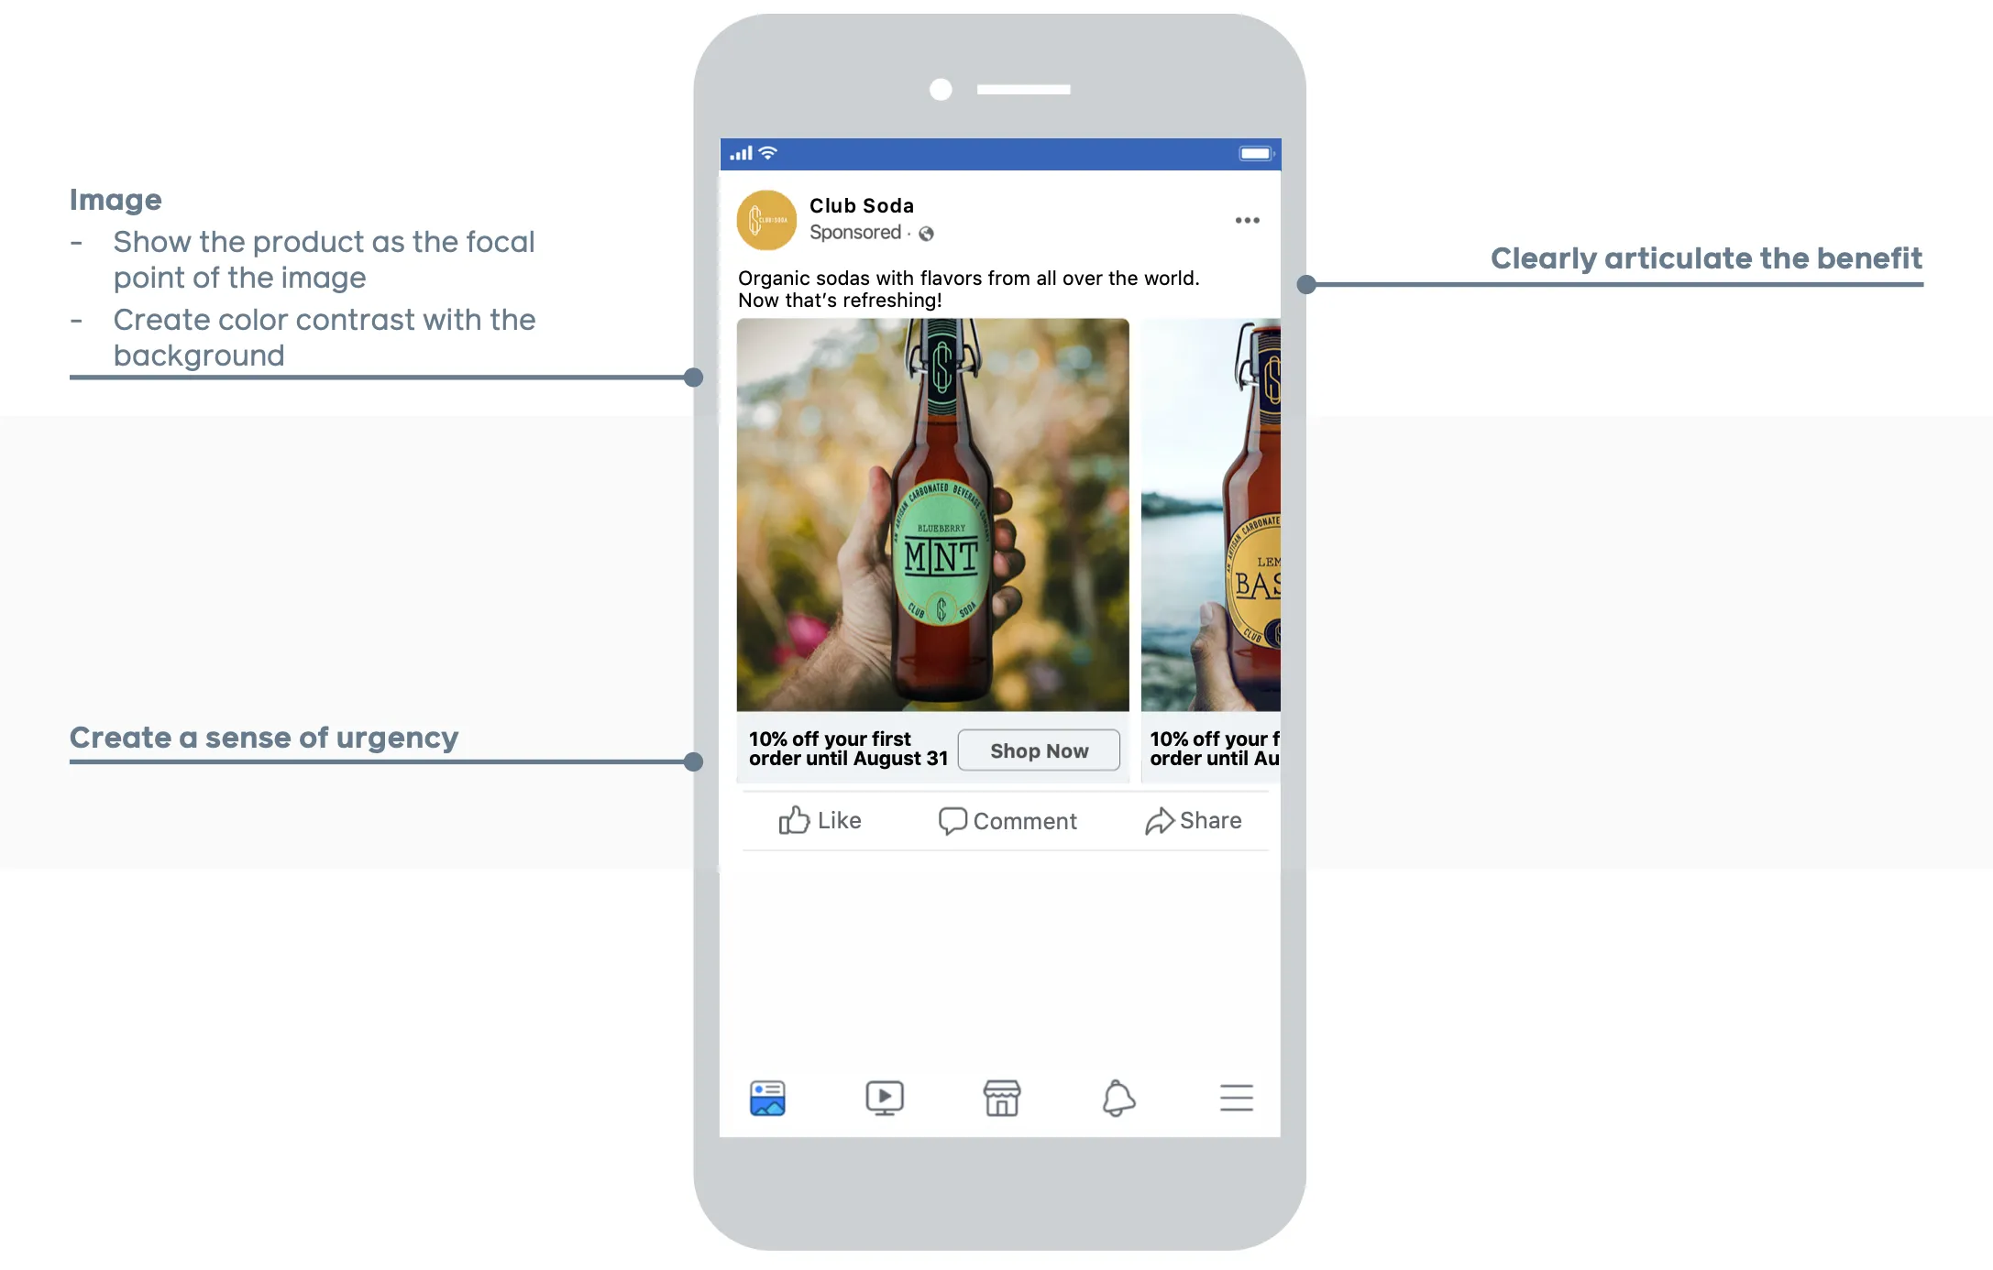Open the Notifications bell tab
The width and height of the screenshot is (1993, 1270).
click(1118, 1098)
